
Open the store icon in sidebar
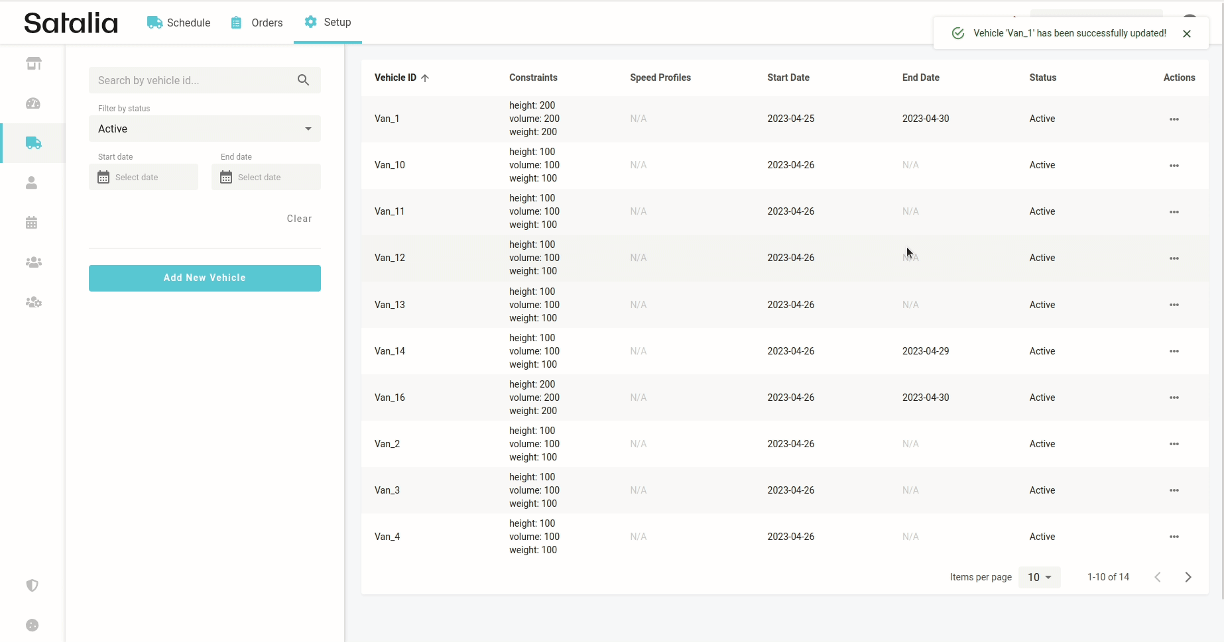(33, 64)
